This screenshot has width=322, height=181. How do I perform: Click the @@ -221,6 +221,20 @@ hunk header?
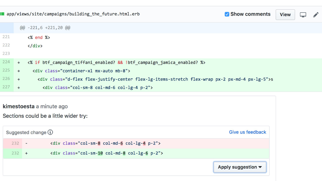[45, 28]
